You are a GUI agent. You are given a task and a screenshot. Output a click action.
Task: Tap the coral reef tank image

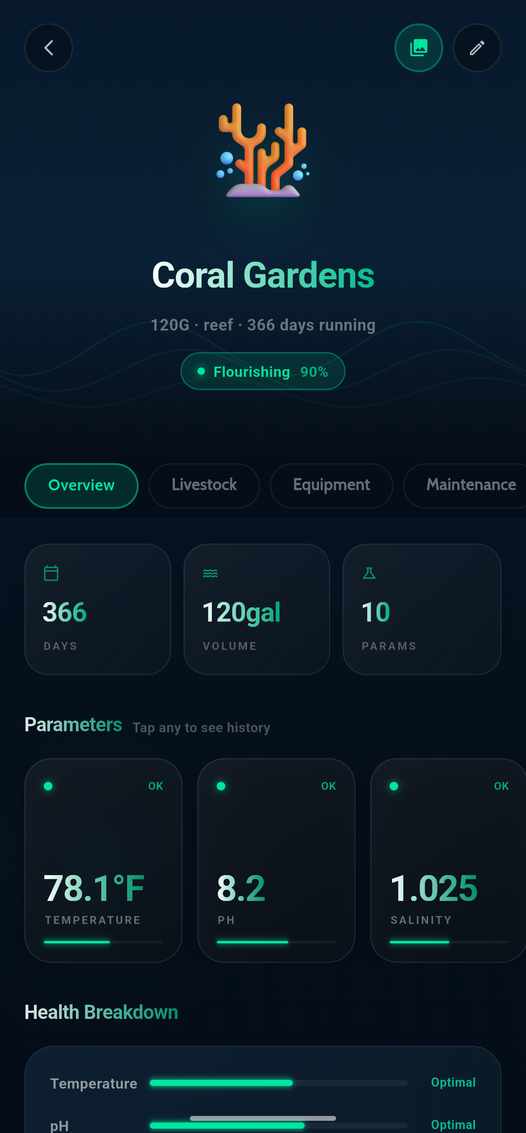[x=263, y=150]
